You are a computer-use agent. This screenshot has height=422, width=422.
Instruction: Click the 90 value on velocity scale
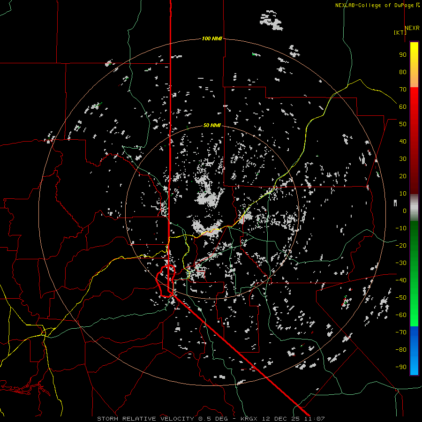pos(403,55)
